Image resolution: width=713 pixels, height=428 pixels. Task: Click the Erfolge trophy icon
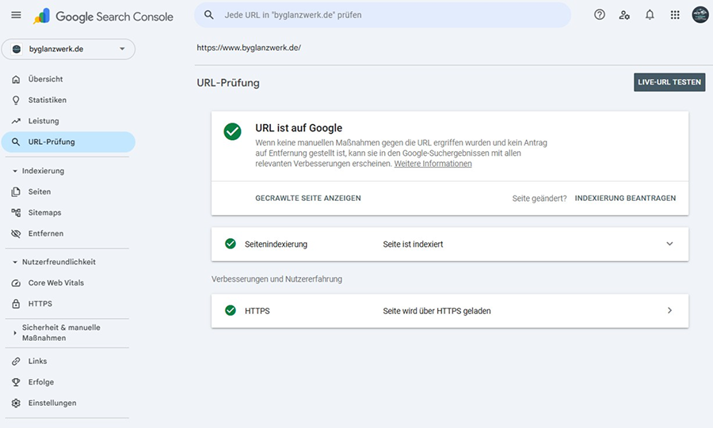tap(16, 382)
